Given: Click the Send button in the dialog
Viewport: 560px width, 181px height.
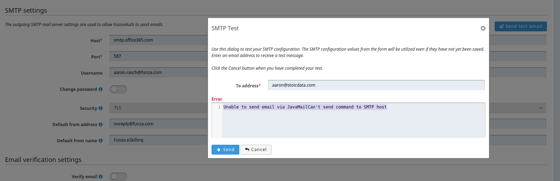Looking at the screenshot, I should point(225,150).
